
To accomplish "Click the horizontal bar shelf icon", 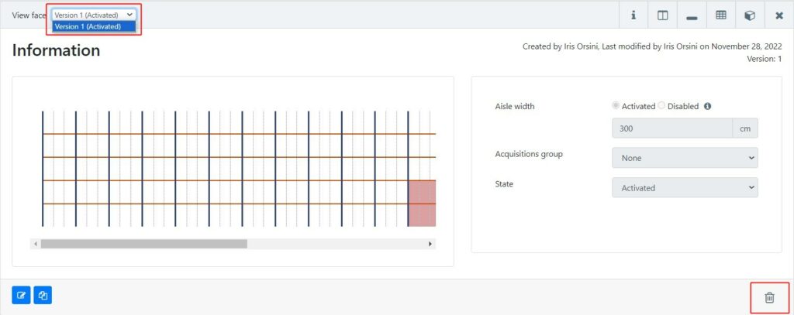I will tap(692, 15).
